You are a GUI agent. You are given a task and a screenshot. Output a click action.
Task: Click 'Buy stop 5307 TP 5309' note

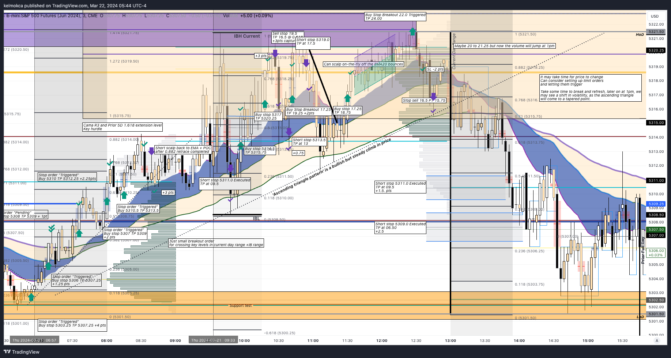tap(125, 234)
